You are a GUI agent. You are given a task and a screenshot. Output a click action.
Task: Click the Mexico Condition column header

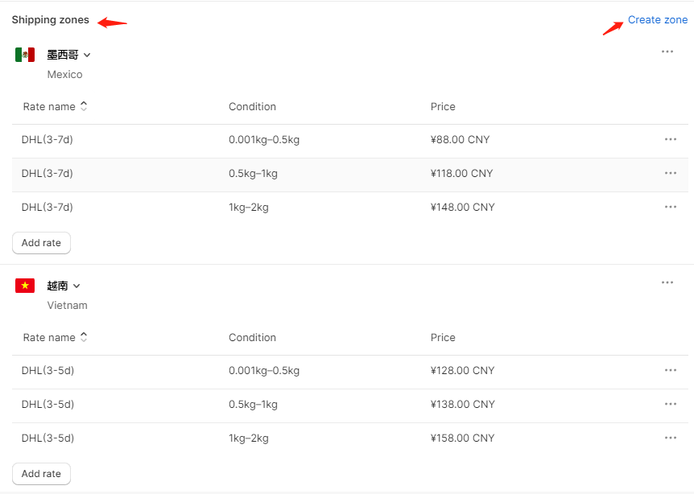tap(252, 106)
